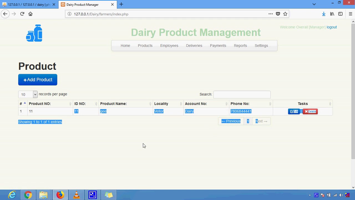Open VLC media player from taskbar
This screenshot has height=200, width=355.
pos(76,195)
